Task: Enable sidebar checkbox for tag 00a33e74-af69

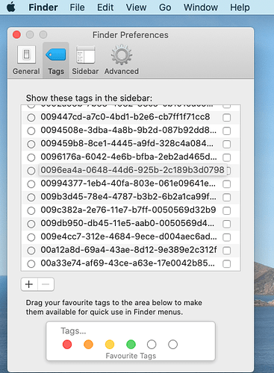Action: click(x=227, y=264)
